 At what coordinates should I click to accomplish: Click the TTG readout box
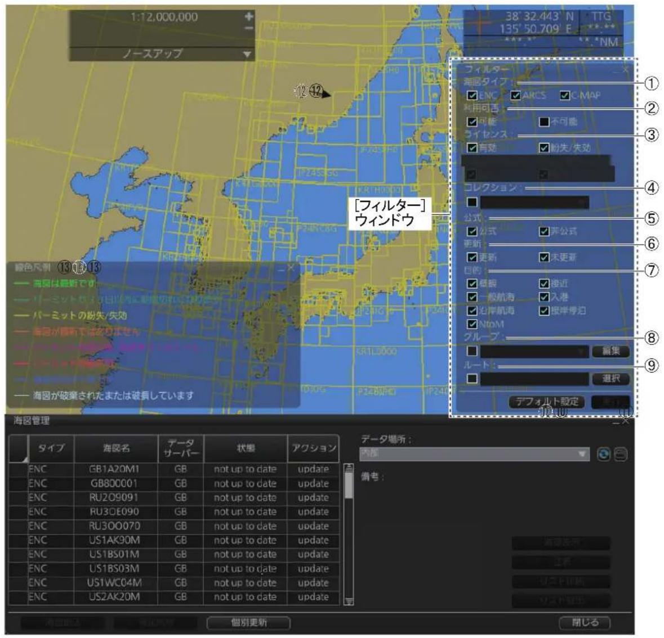601,23
